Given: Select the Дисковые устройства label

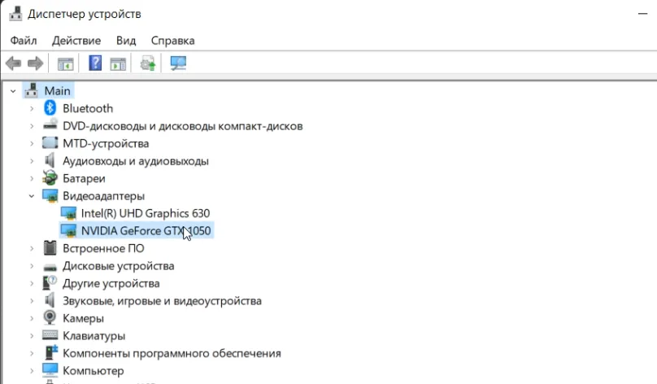Looking at the screenshot, I should [x=118, y=266].
